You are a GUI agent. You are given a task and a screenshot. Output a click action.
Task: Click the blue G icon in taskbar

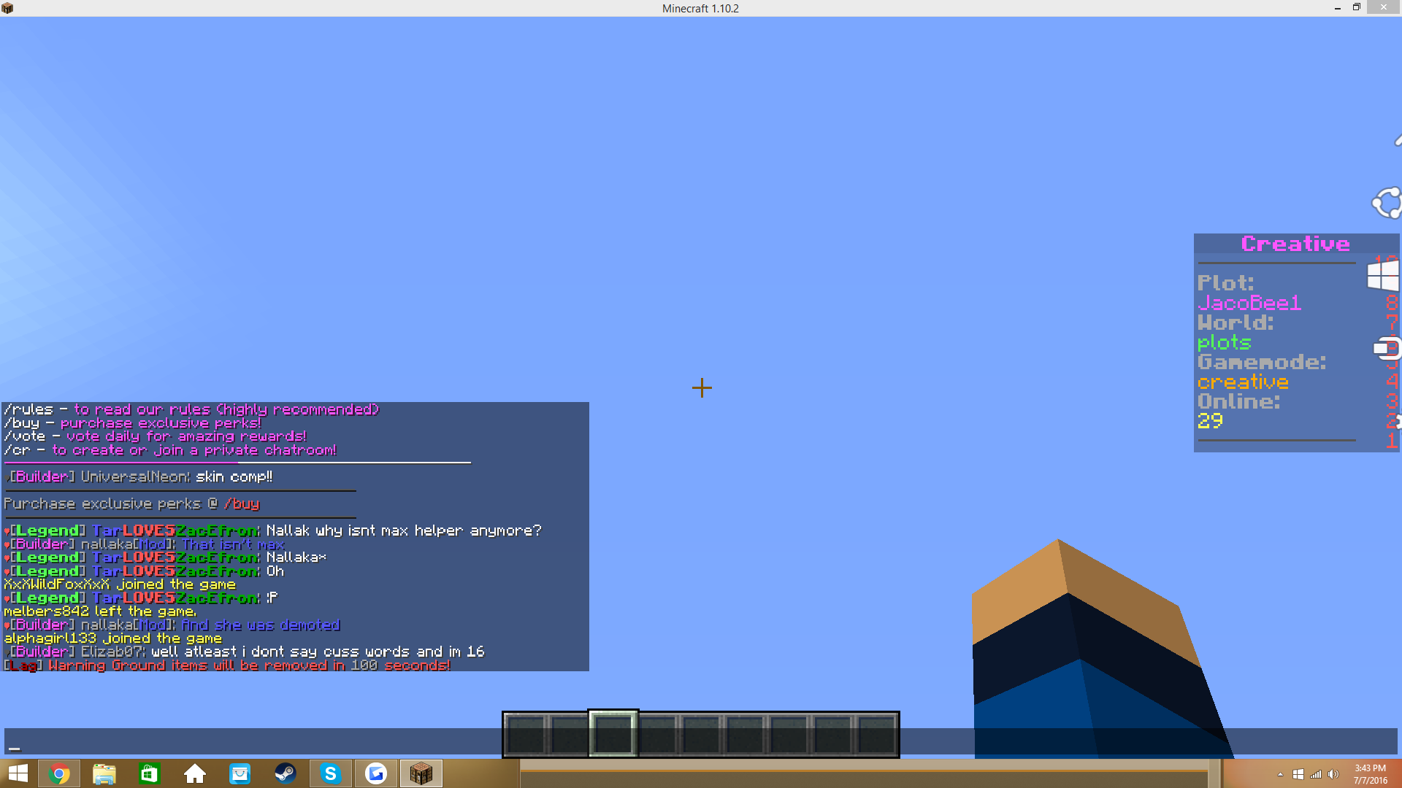(x=376, y=773)
